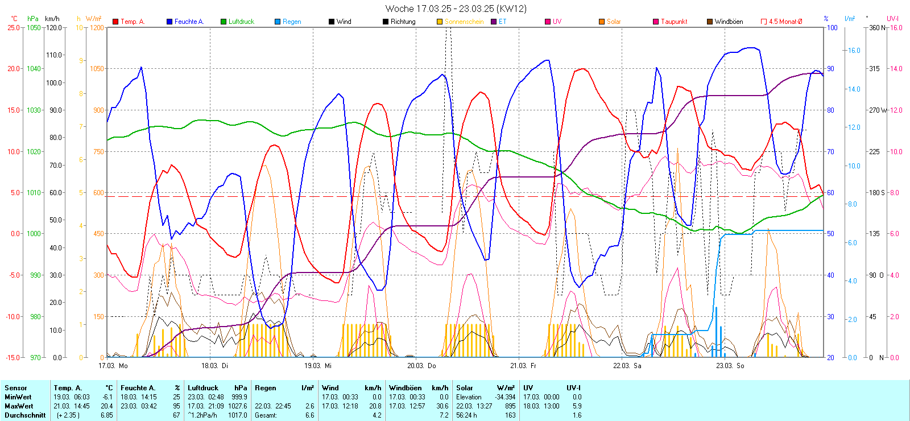Click the Sensor header in the table
This screenshot has width=910, height=421.
16,388
